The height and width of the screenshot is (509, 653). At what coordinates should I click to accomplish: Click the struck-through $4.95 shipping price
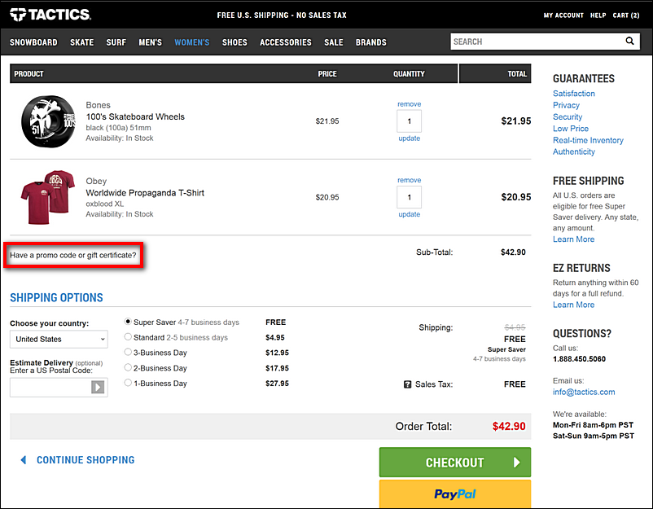click(x=515, y=327)
